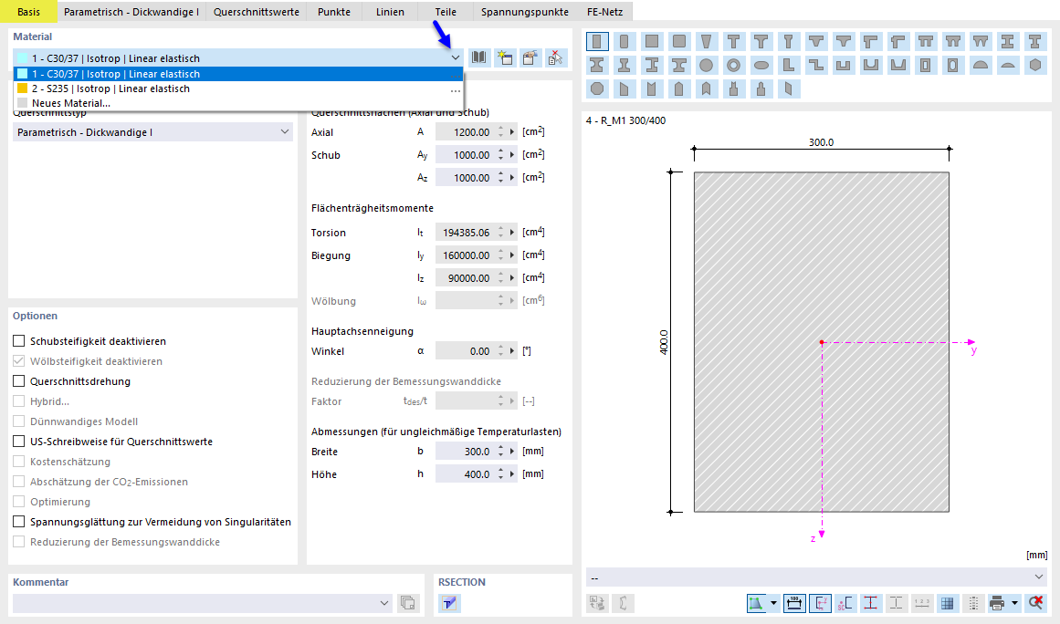This screenshot has height=624, width=1060.
Task: Click the copy comment icon beside Kommentar field
Action: [x=407, y=602]
